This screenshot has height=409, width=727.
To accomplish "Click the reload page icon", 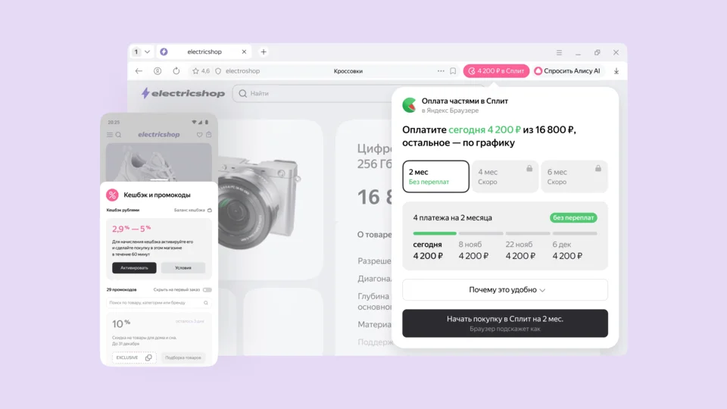I will tap(176, 71).
